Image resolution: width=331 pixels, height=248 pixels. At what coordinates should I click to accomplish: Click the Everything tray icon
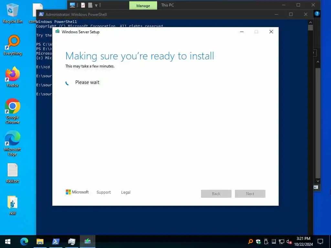click(251, 242)
